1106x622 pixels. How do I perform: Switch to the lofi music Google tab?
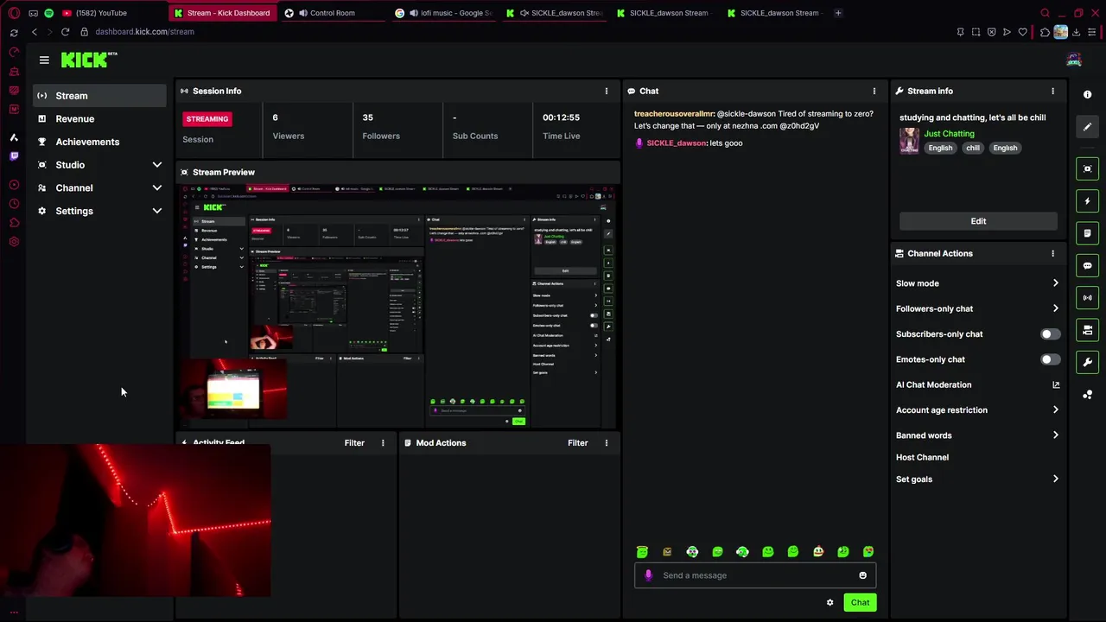(x=442, y=13)
